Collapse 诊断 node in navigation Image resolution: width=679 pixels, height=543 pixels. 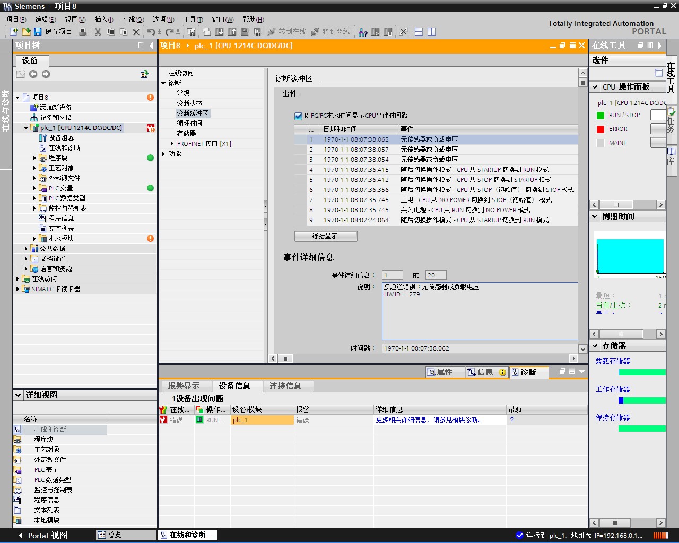click(x=164, y=83)
